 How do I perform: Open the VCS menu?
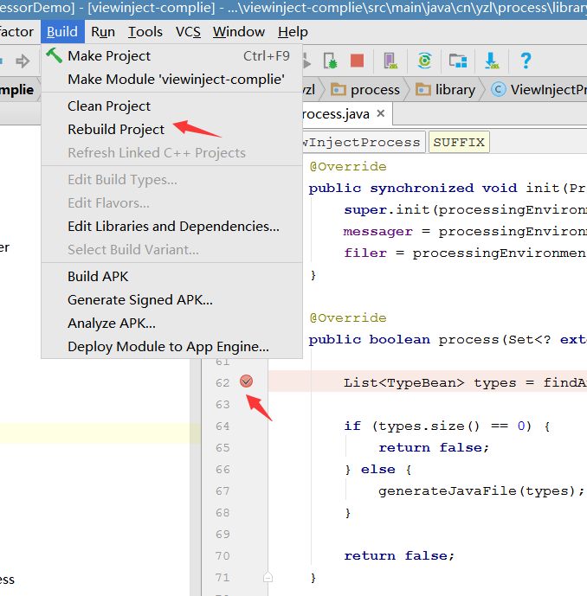coord(188,31)
